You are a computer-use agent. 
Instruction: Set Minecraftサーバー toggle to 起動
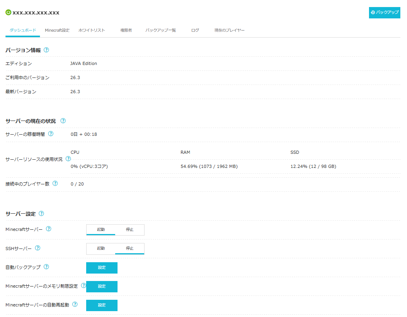(101, 230)
